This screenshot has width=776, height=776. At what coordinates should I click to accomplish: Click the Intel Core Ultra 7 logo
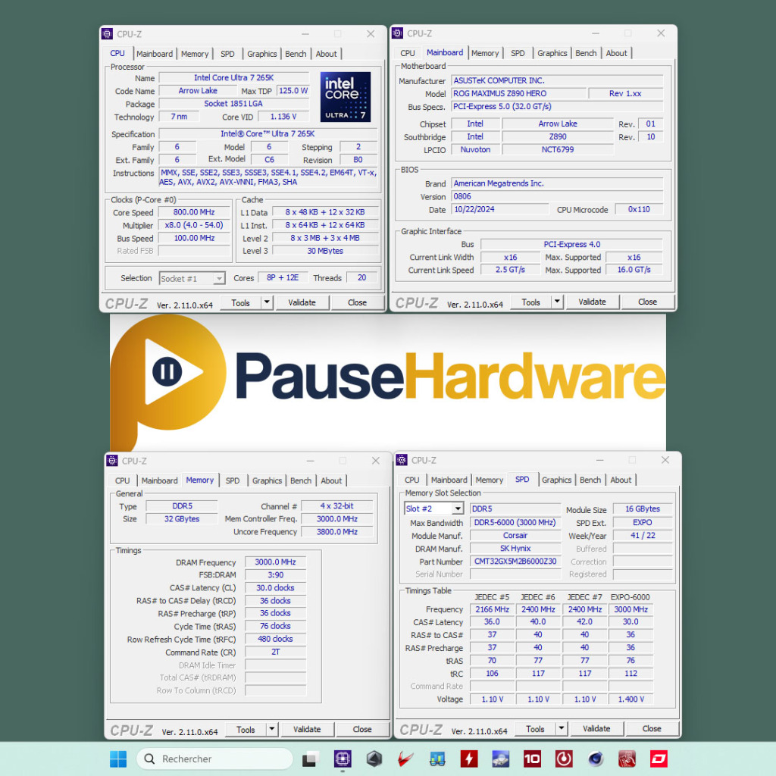coord(346,97)
